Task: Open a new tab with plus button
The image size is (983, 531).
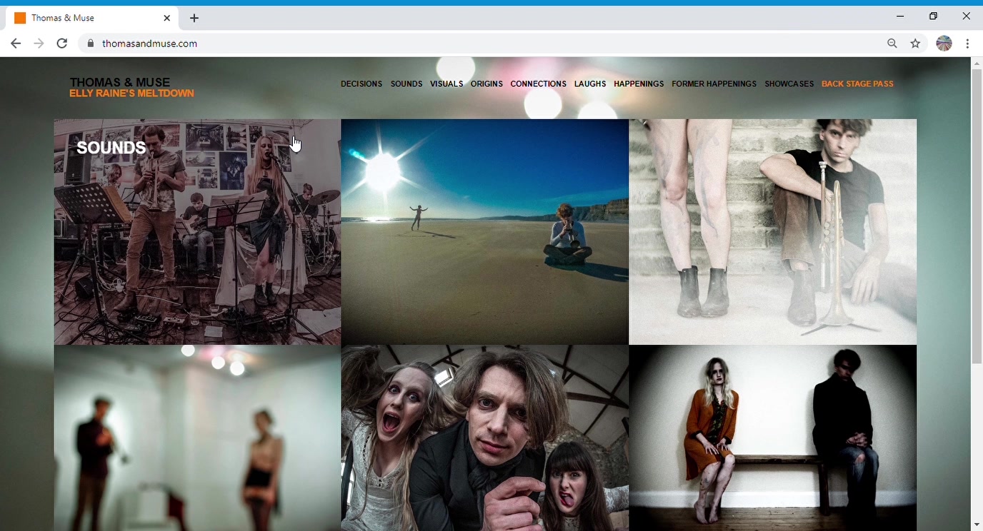Action: point(194,18)
